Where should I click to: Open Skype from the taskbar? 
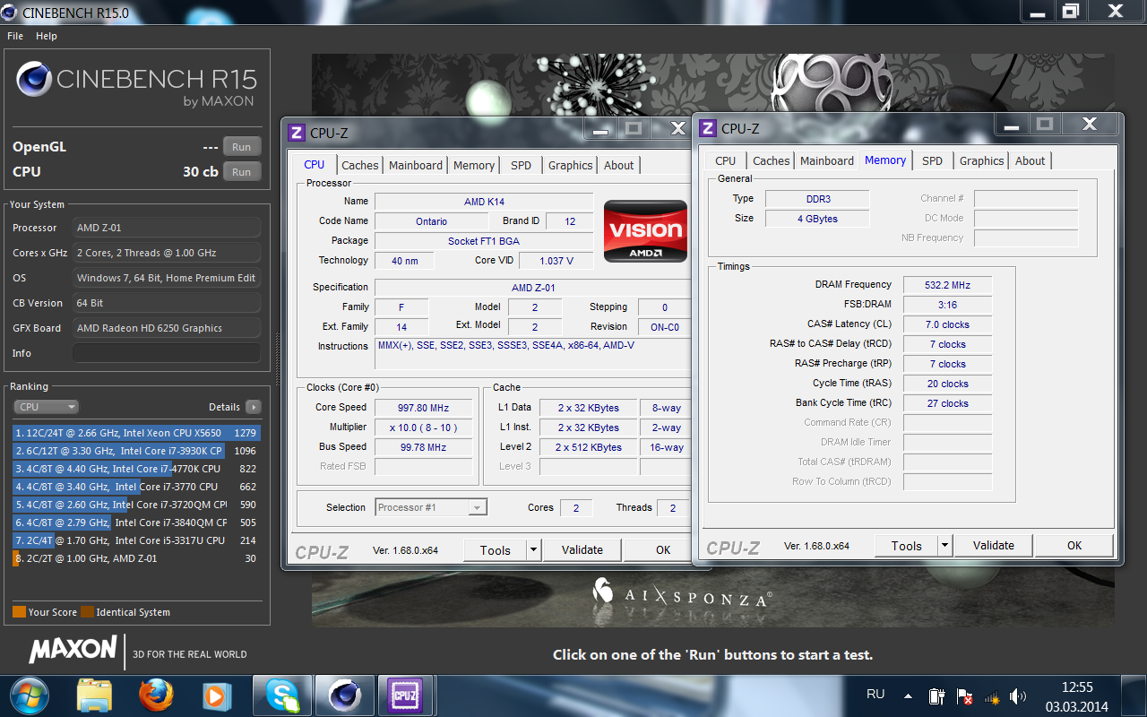282,695
